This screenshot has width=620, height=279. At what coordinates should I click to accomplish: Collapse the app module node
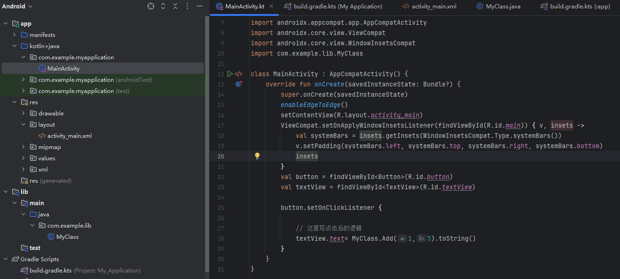[x=6, y=23]
